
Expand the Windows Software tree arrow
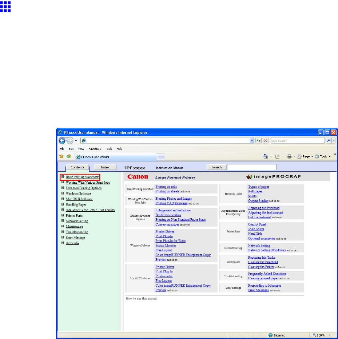pos(63,193)
